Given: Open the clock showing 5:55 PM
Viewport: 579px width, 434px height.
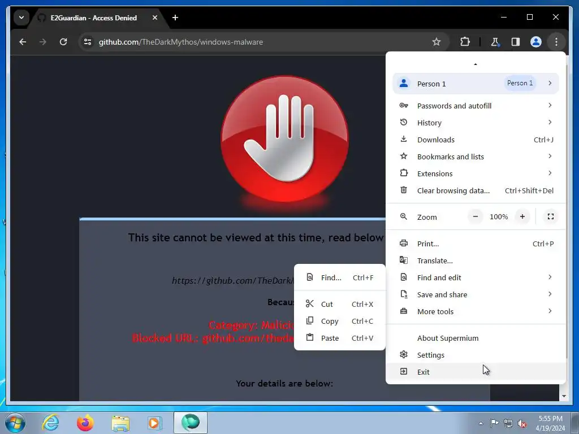Looking at the screenshot, I should 550,423.
